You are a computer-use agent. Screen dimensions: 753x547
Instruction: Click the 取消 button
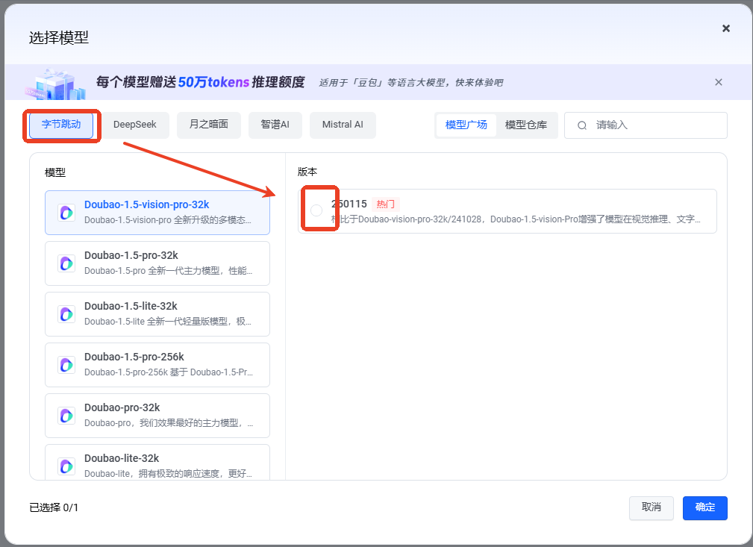652,507
